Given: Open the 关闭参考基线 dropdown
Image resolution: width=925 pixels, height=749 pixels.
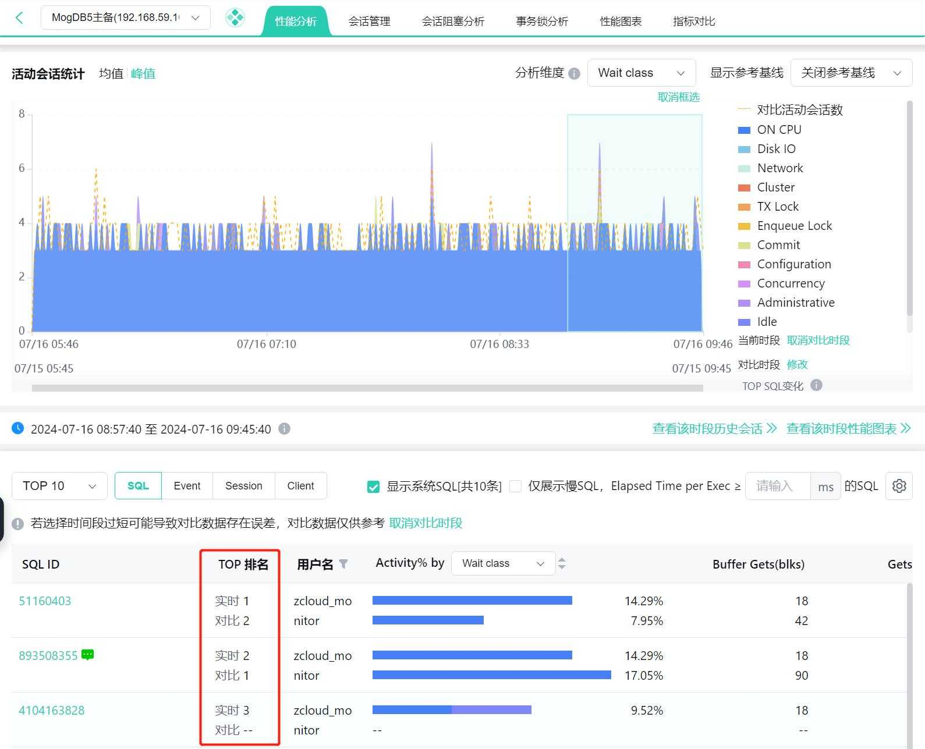Looking at the screenshot, I should tap(851, 73).
